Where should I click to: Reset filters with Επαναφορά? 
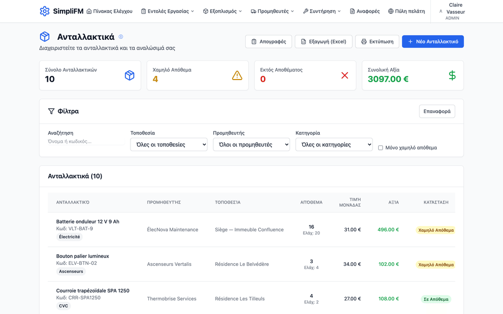(x=437, y=111)
